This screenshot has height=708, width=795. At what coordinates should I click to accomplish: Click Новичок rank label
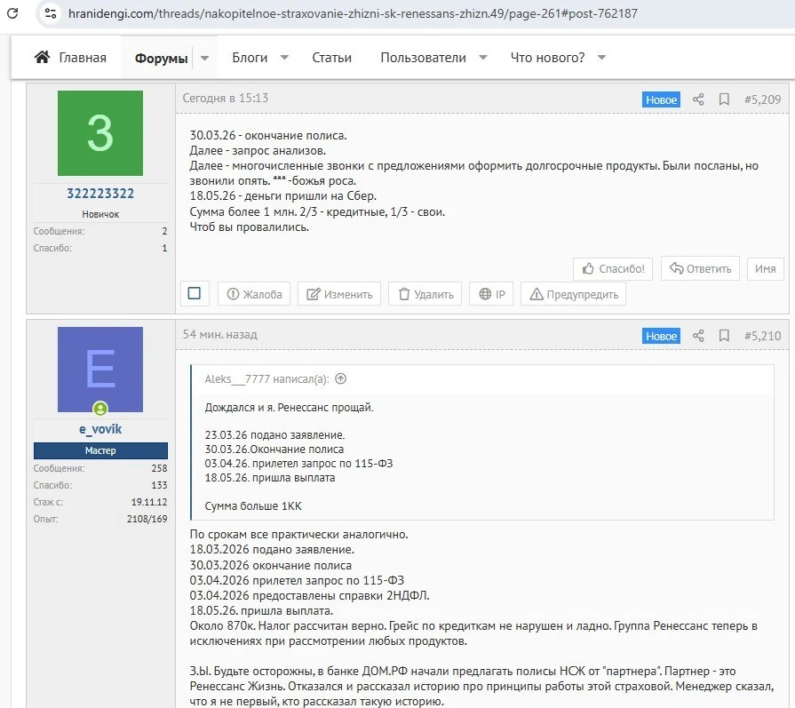click(x=100, y=214)
